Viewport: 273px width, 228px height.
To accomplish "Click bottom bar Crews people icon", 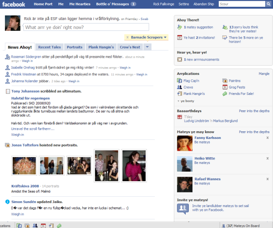I will 35,226.
